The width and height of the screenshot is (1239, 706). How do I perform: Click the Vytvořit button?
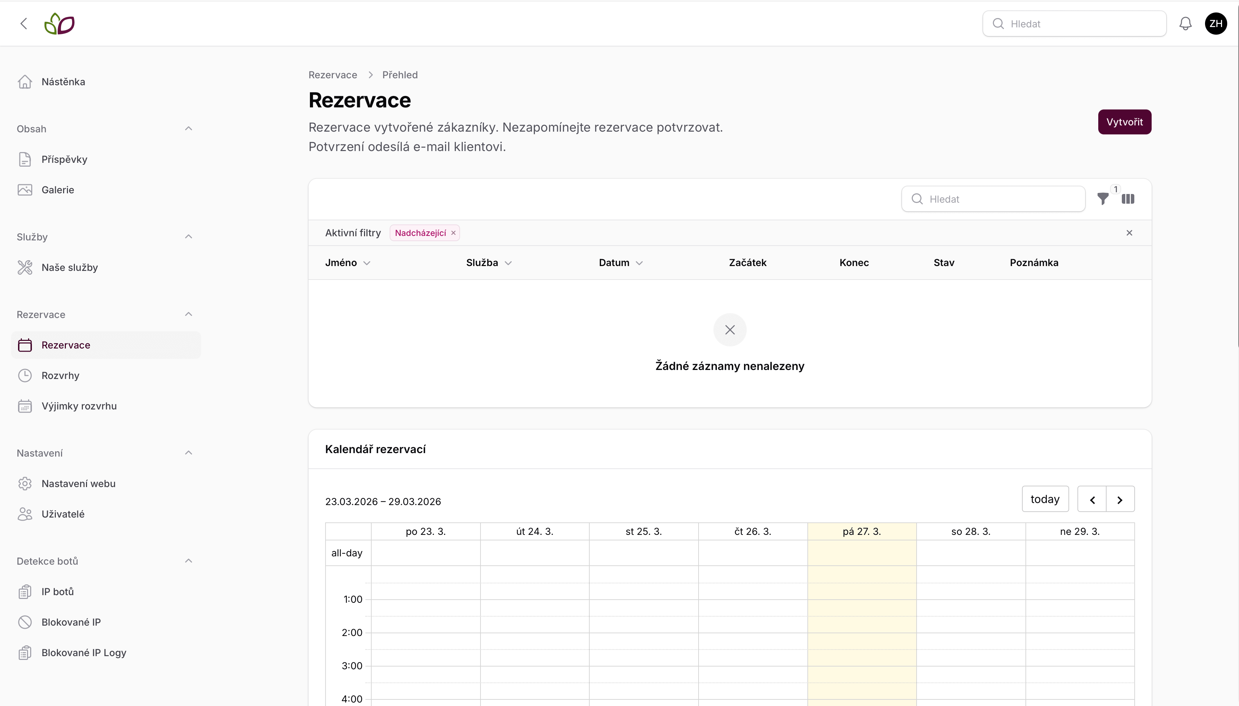(x=1125, y=122)
